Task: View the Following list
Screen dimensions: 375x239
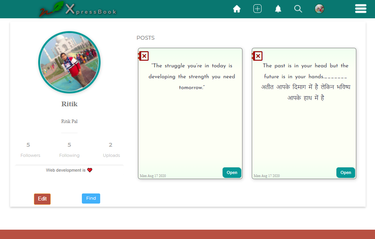Action: (x=69, y=150)
